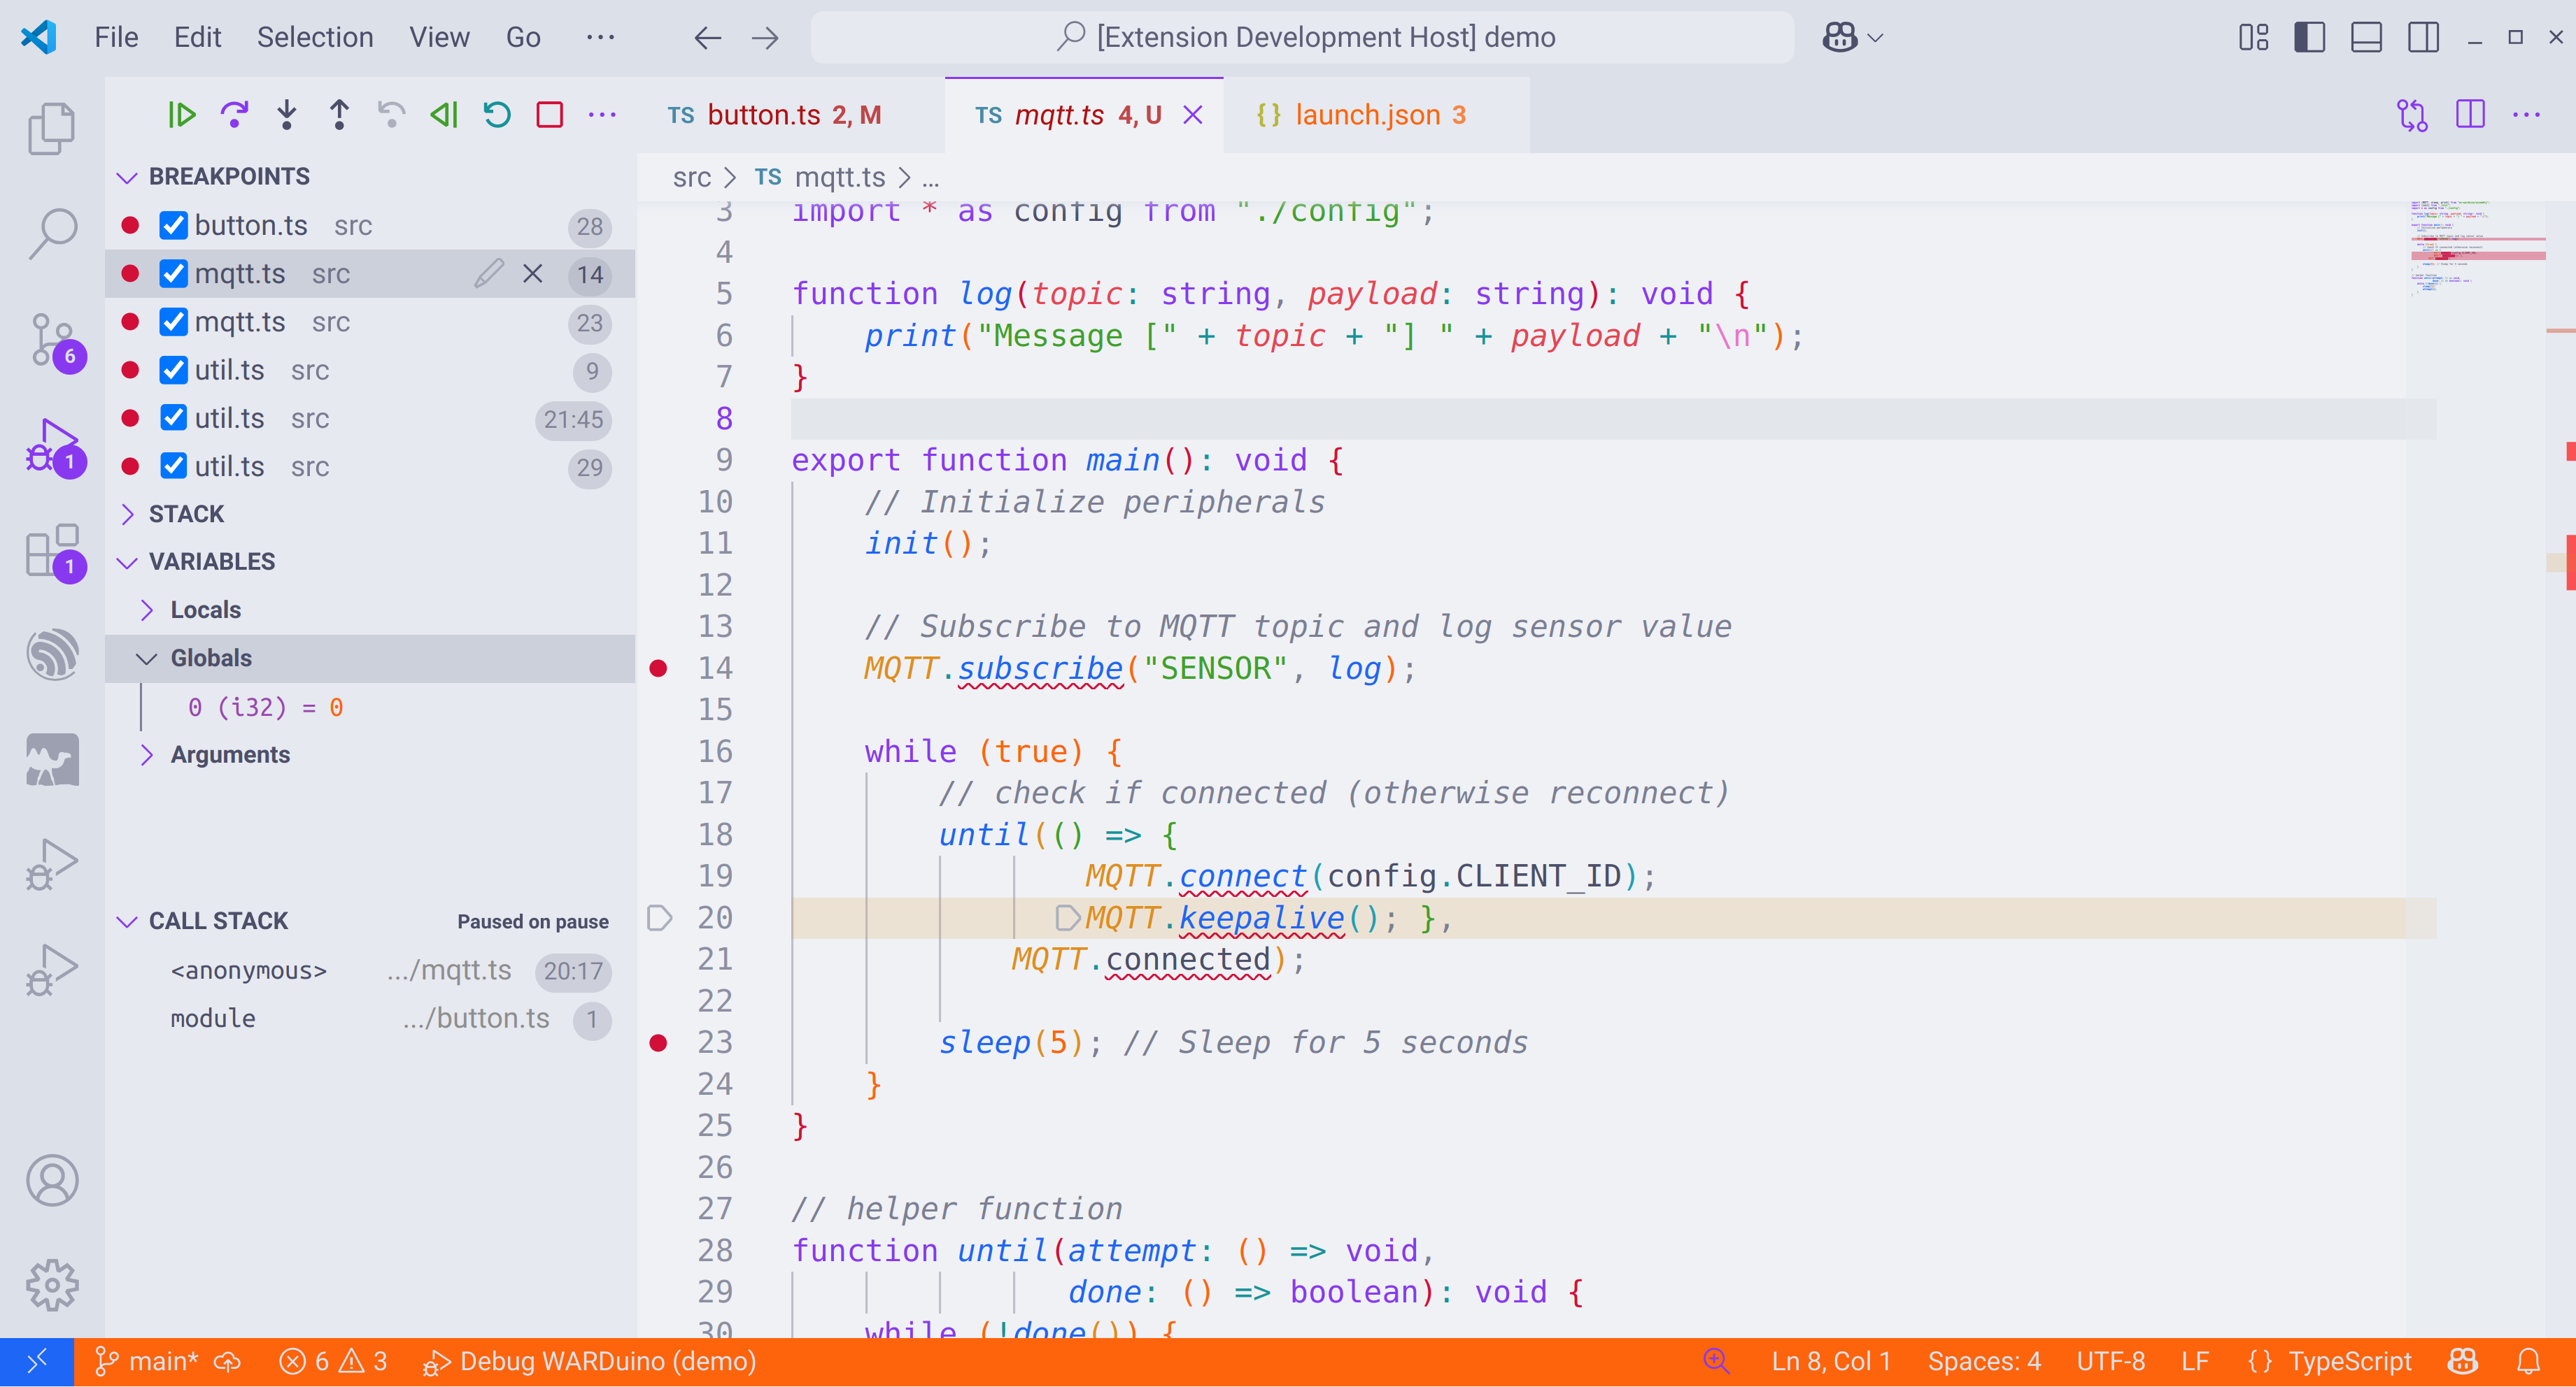The width and height of the screenshot is (2576, 1387).
Task: Click the customize layout icon
Action: 2253,37
